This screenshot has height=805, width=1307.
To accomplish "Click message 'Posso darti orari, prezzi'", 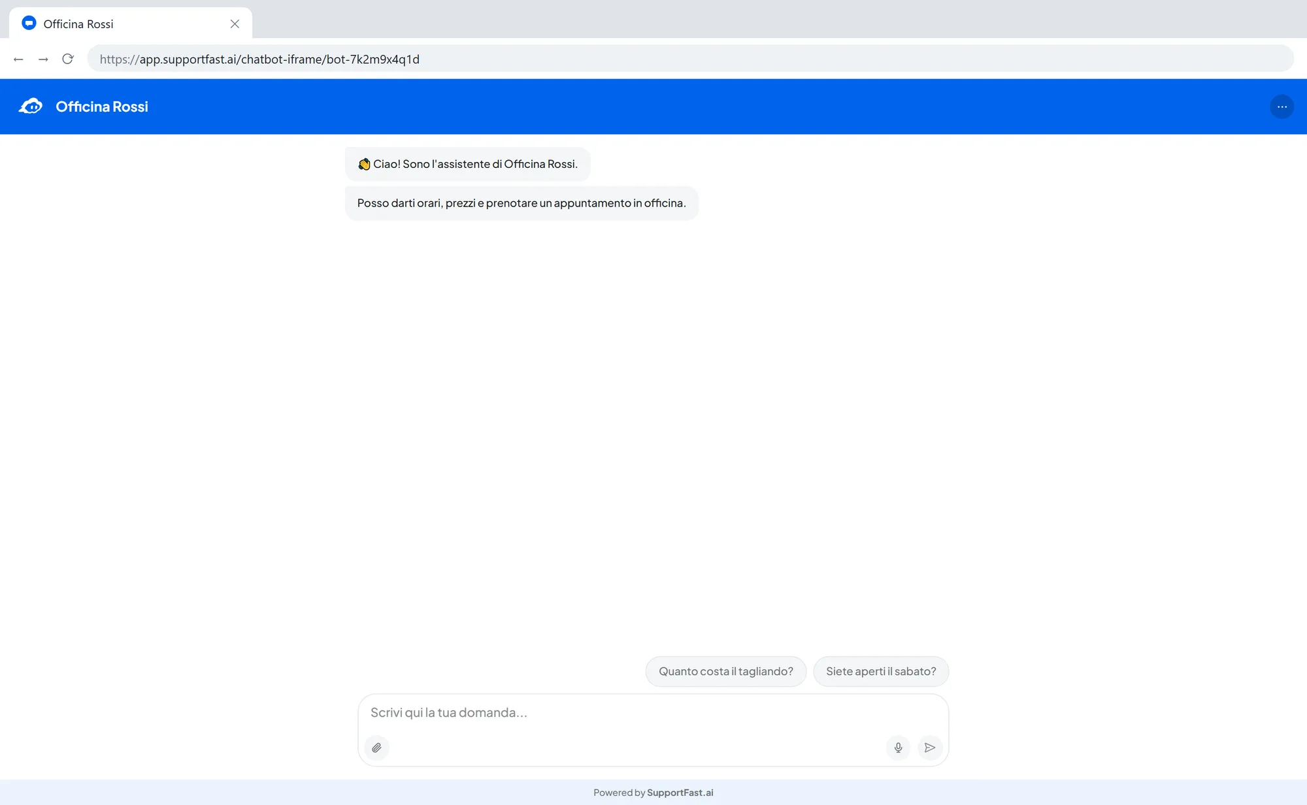I will pos(521,203).
